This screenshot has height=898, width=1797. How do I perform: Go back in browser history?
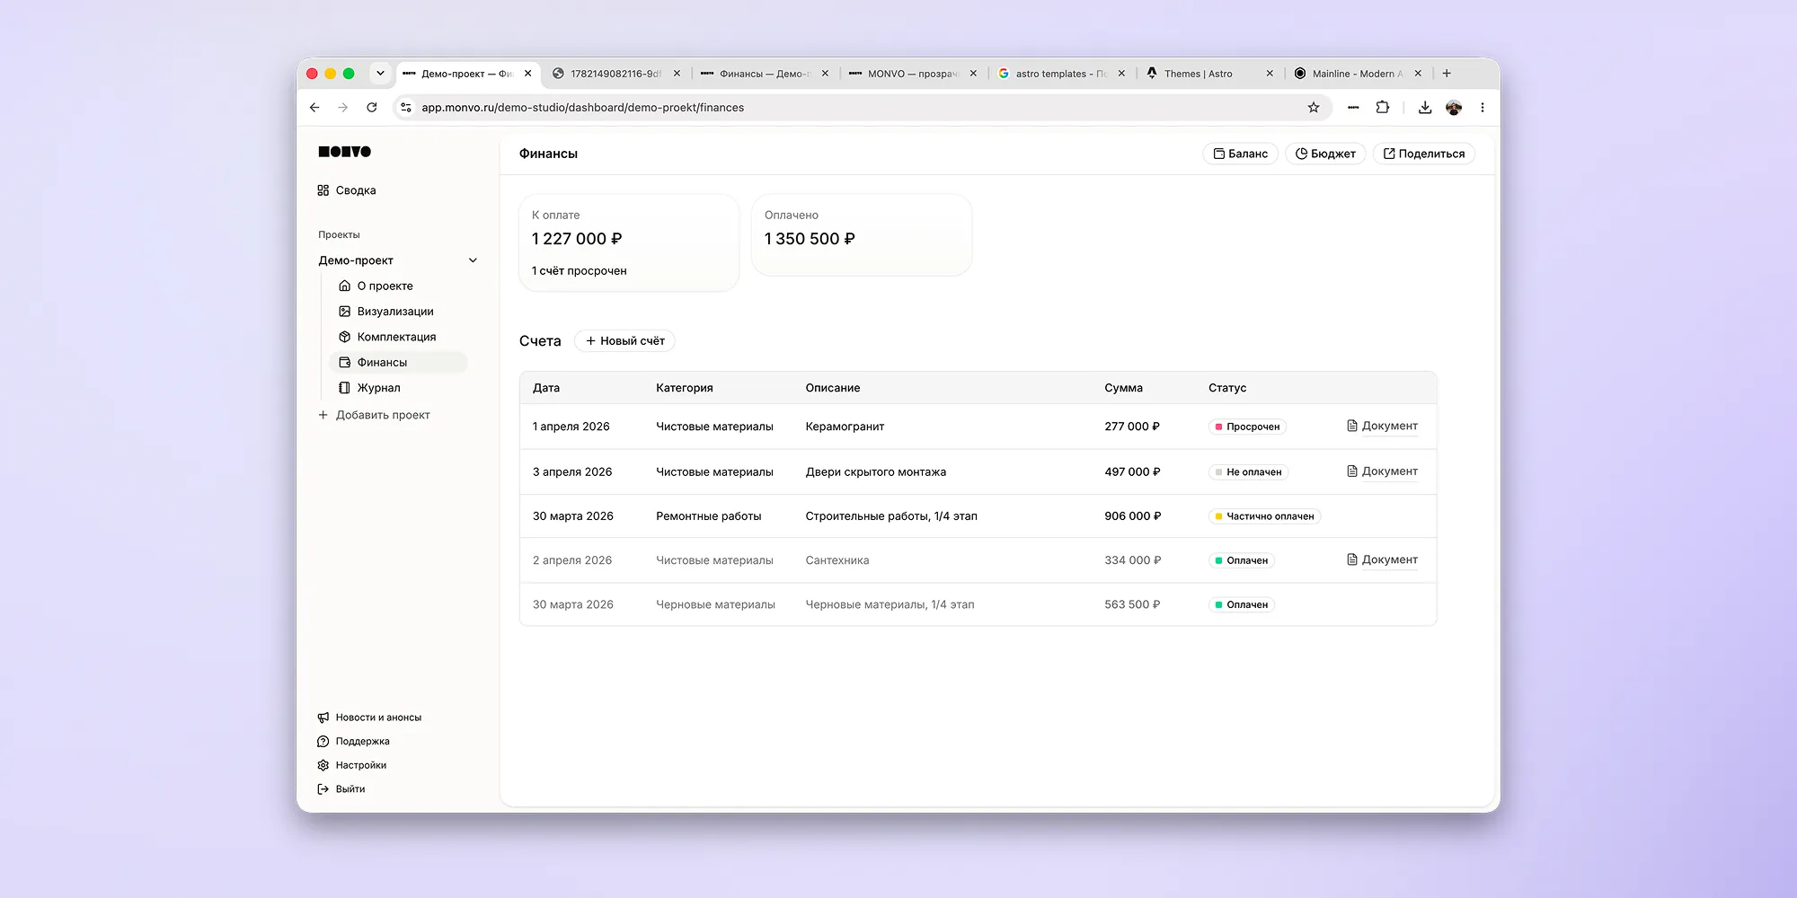(314, 108)
